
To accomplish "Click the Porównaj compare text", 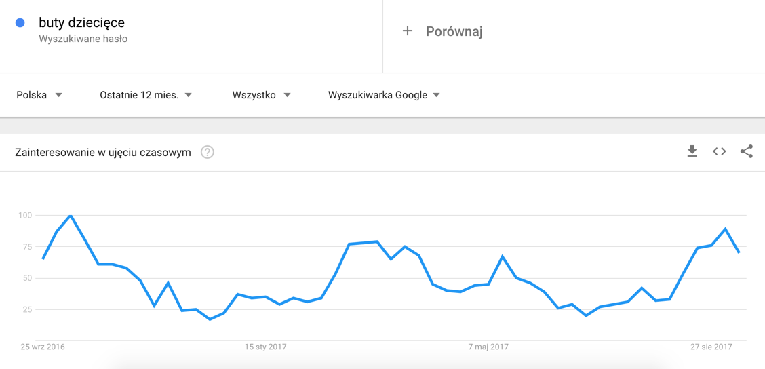I will coord(454,31).
